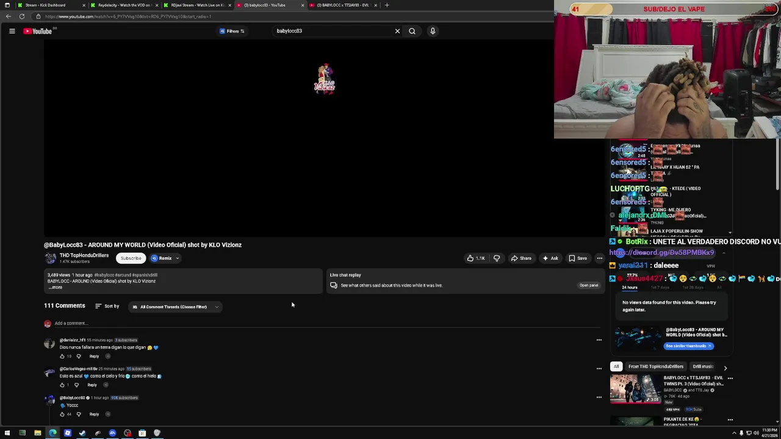
Task: Open options for PIKANTE DE KE video
Action: 730,419
